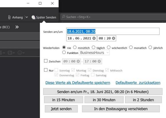Choose the Funktion radio button

(x=64, y=52)
